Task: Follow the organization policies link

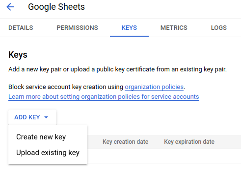Action: 154,87
